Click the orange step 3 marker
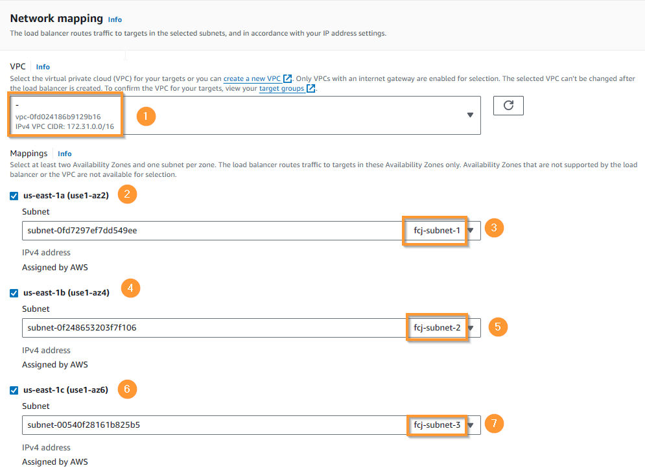 pyautogui.click(x=494, y=228)
